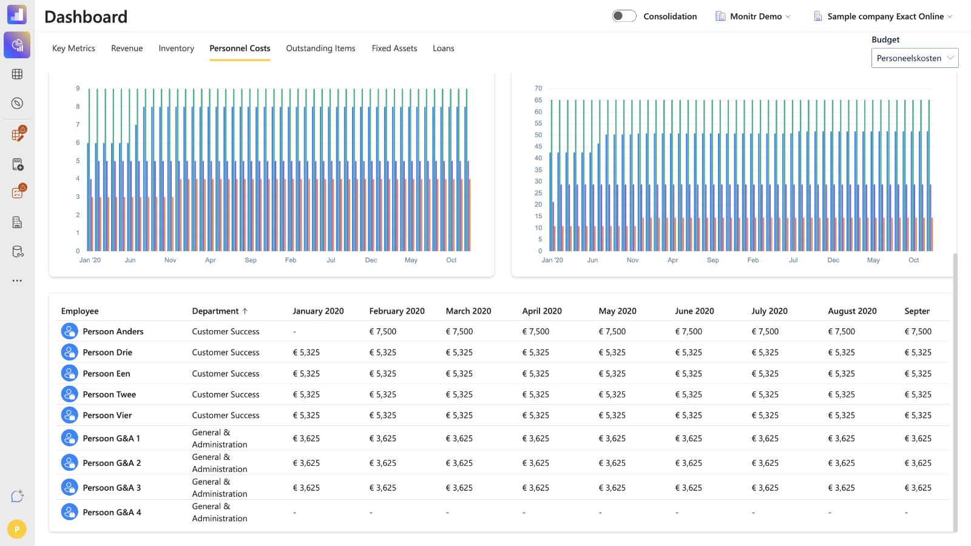Switch to the Fixed Assets tab
Screen dimensions: 971x546
[x=394, y=49]
